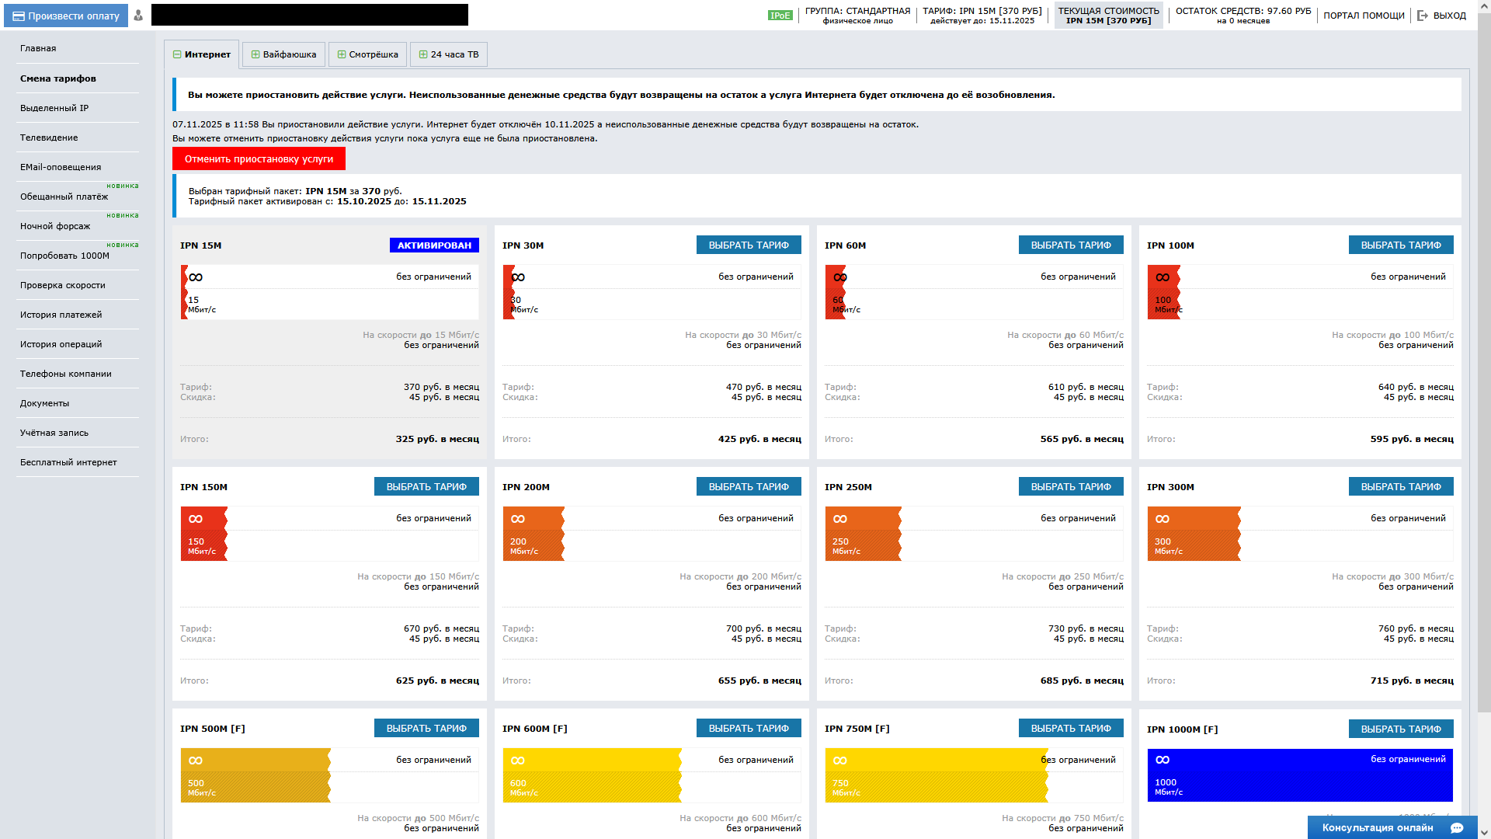Click the infinity icon in IPN 500M card
The image size is (1491, 839).
[196, 761]
